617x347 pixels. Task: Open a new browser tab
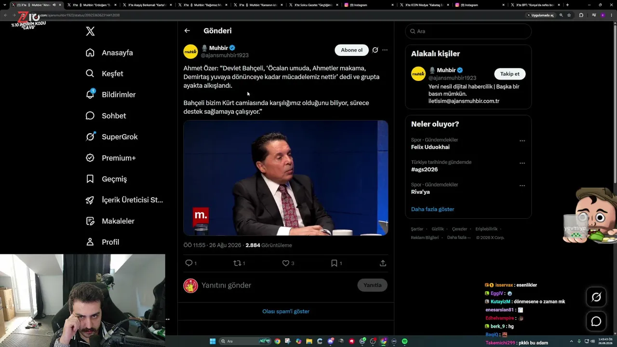click(567, 5)
